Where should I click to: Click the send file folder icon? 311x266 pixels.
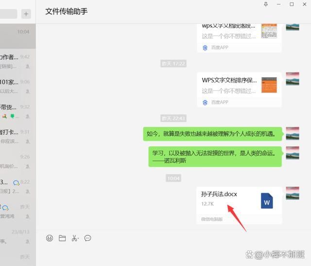click(x=62, y=238)
